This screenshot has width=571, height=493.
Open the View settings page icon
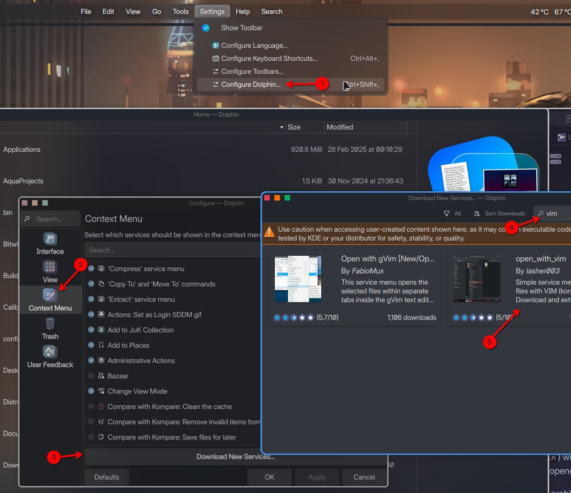click(x=50, y=267)
